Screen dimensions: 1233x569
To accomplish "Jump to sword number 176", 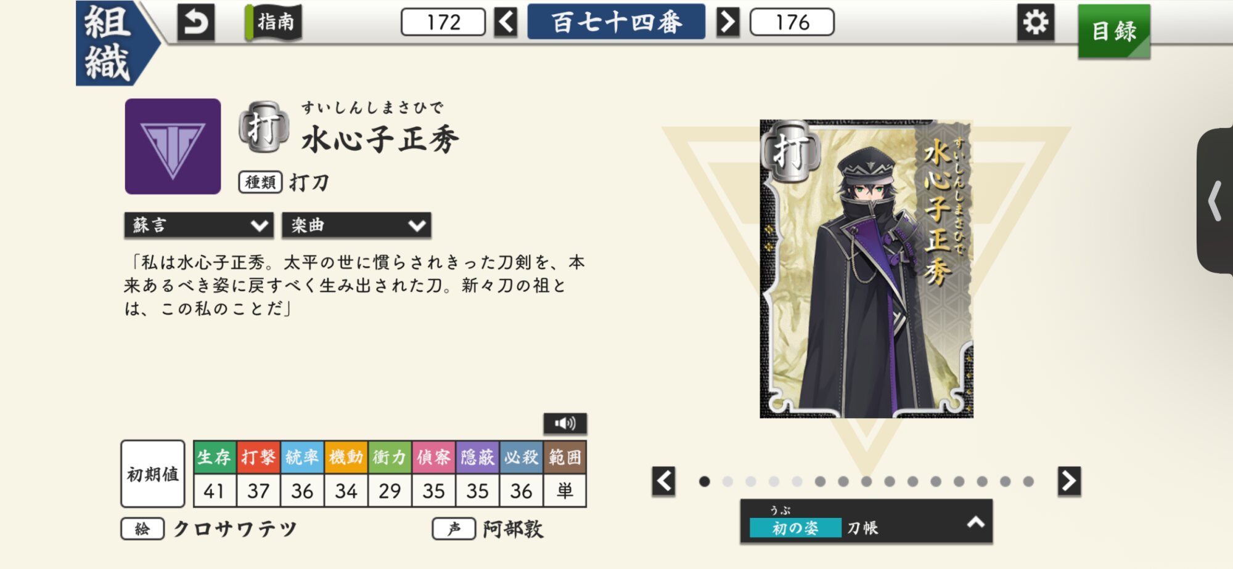I will coord(792,22).
